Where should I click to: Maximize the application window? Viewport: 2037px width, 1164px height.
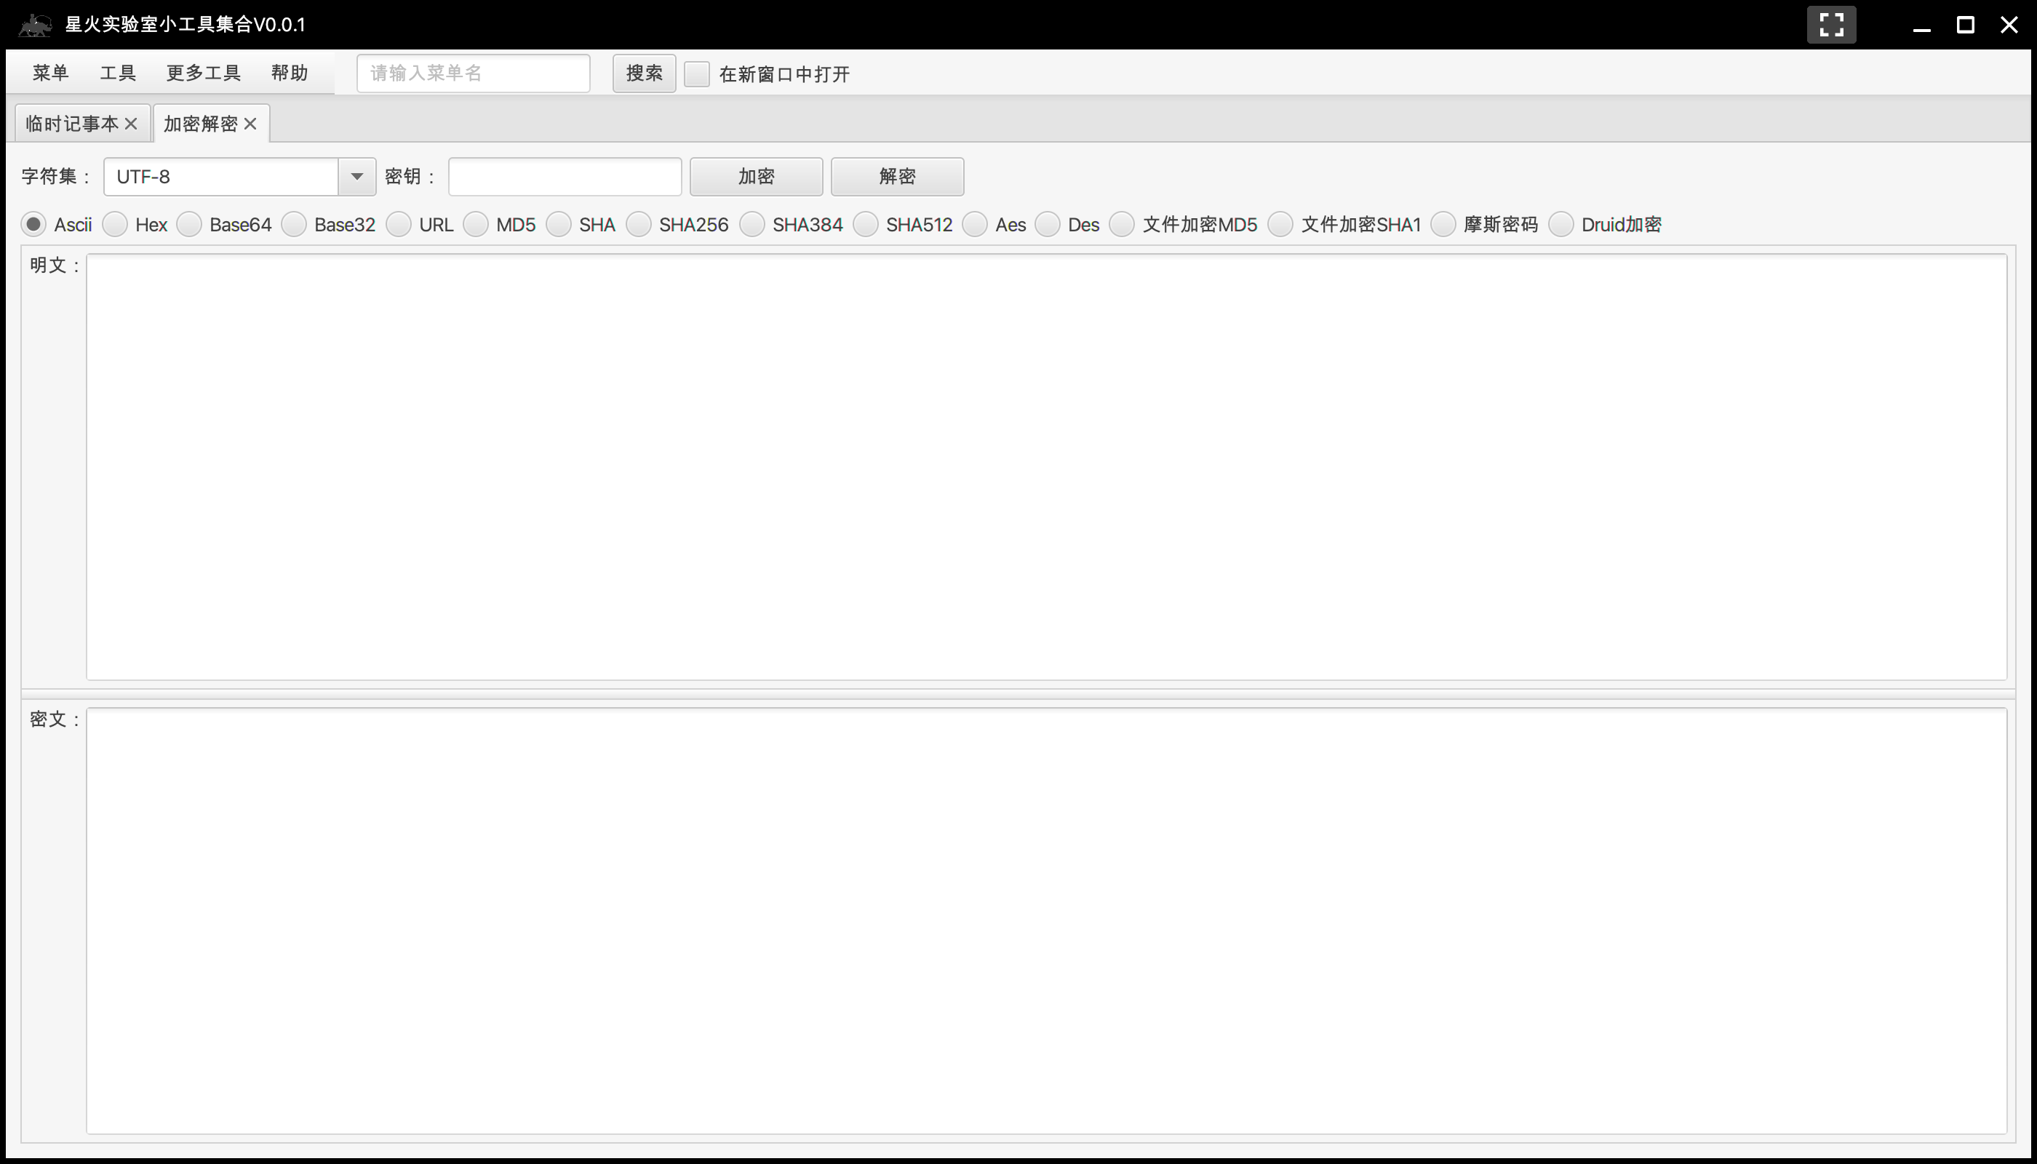pos(1965,25)
